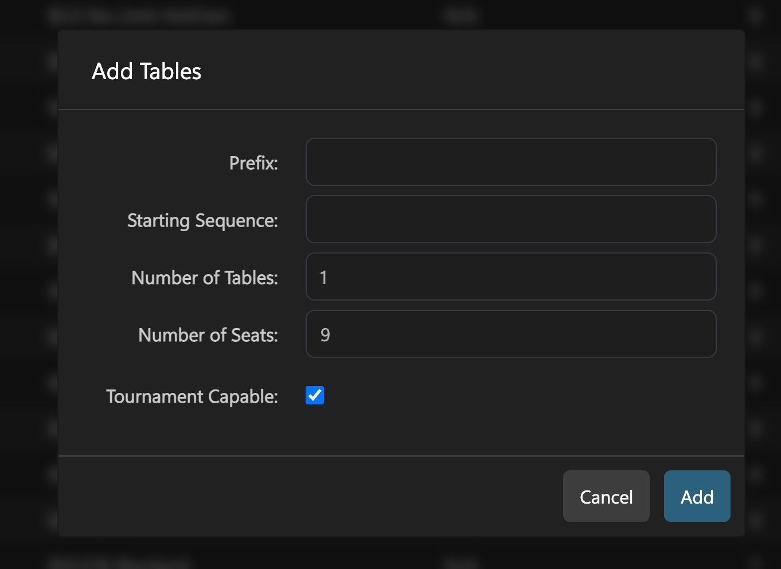Viewport: 781px width, 569px height.
Task: Click the "Number of Seats:" label
Action: tap(208, 335)
